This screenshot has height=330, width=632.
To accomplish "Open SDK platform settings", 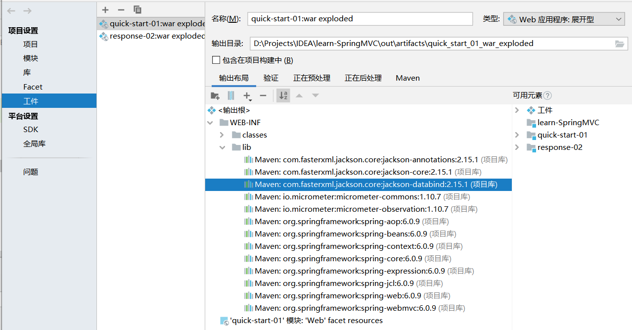I will click(x=31, y=130).
